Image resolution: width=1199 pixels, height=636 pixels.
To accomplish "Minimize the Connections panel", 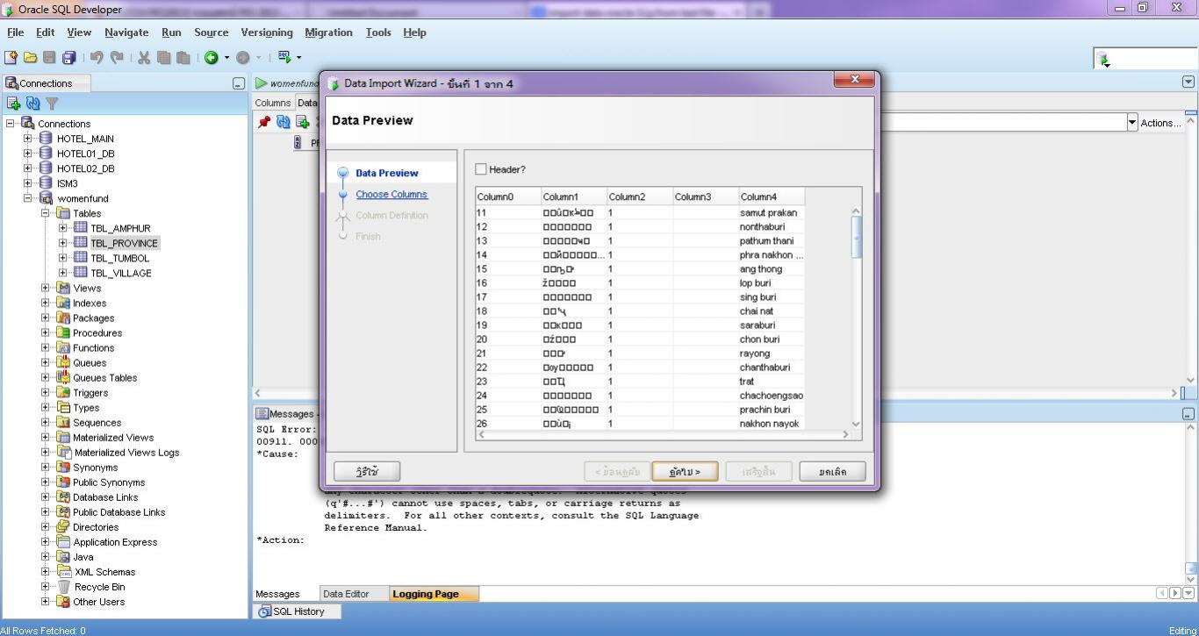I will [x=238, y=83].
